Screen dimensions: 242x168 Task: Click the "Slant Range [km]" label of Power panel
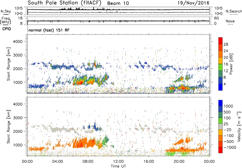coord(8,64)
